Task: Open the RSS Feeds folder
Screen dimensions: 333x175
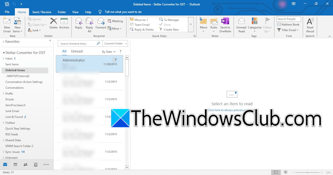Action: [x=12, y=134]
